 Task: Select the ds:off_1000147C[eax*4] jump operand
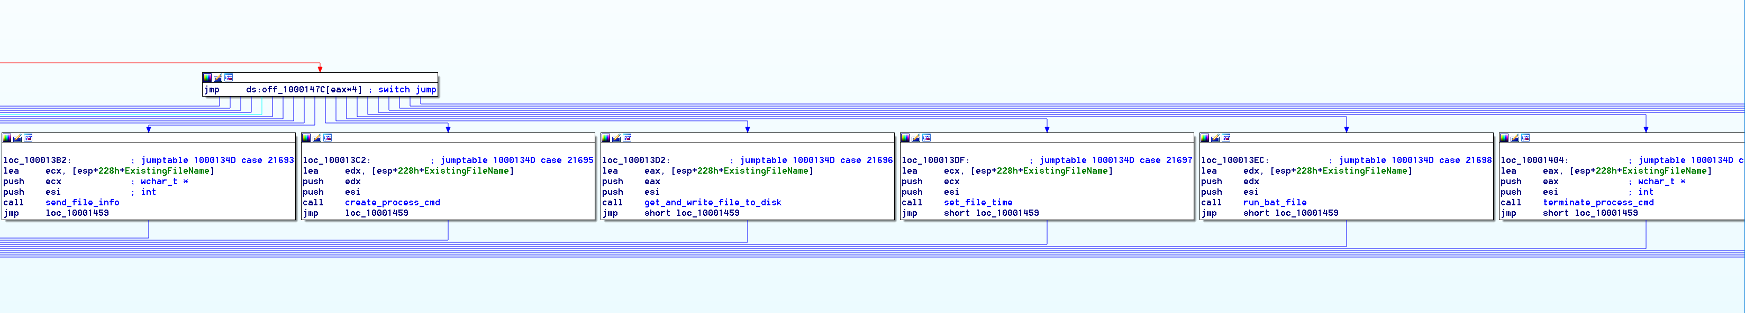[x=304, y=90]
